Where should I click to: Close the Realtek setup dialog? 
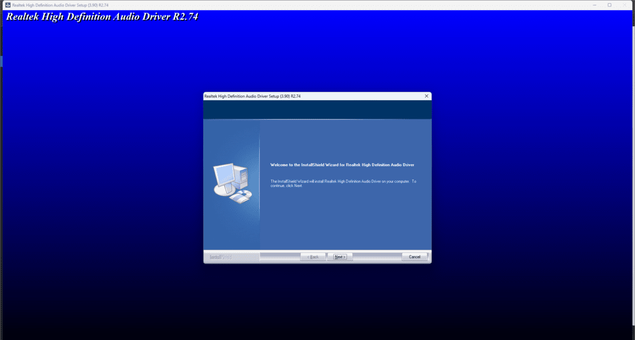[x=427, y=96]
